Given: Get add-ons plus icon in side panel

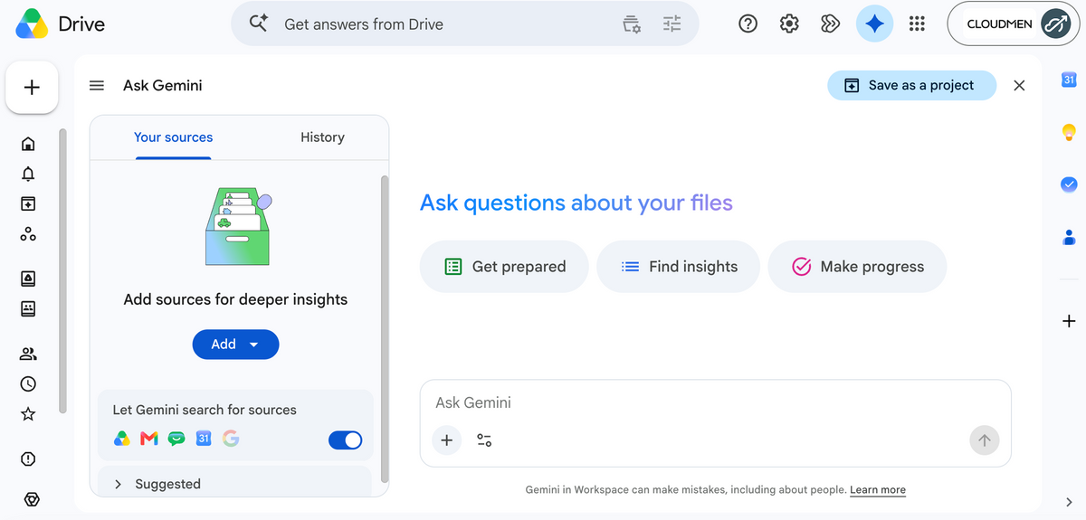Looking at the screenshot, I should point(1069,321).
